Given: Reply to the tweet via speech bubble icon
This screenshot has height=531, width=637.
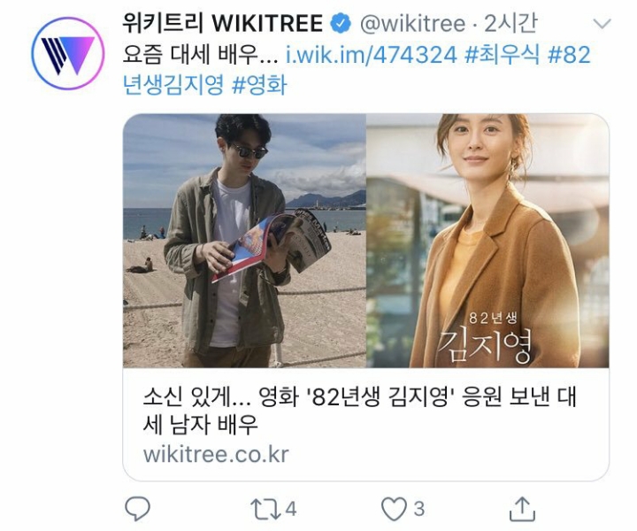Looking at the screenshot, I should pyautogui.click(x=137, y=509).
